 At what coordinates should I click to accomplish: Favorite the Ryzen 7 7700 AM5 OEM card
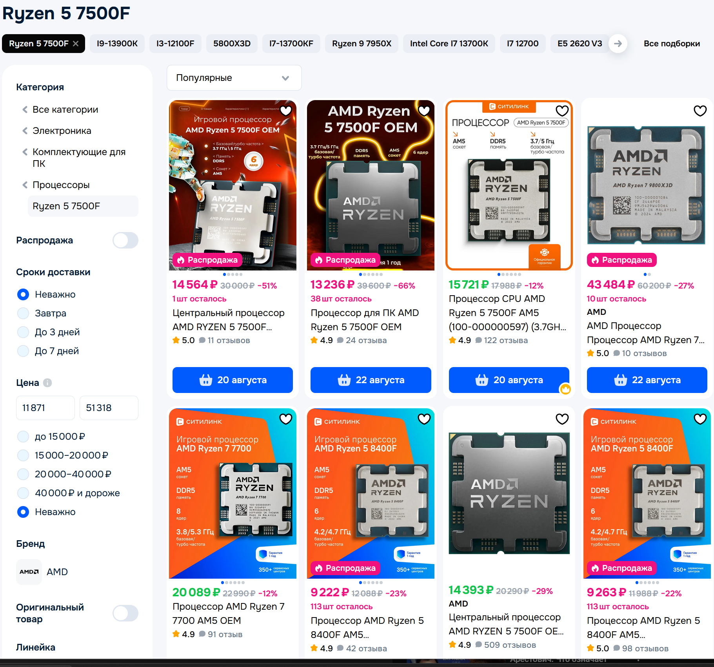coord(286,419)
